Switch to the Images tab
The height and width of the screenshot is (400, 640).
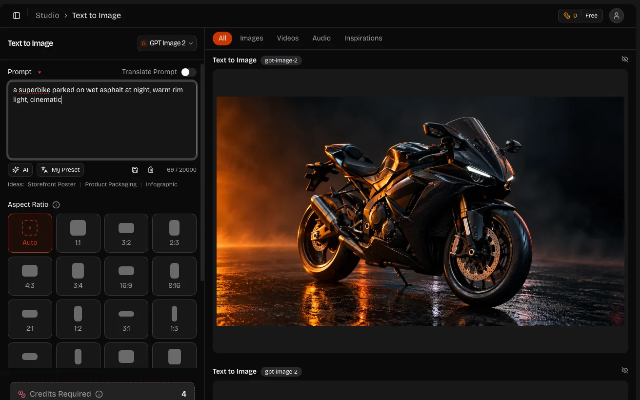(252, 38)
